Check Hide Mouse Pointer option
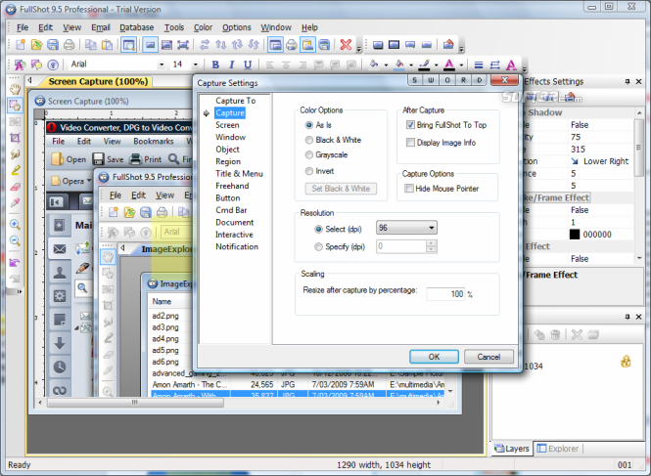651x476 pixels. pos(409,189)
